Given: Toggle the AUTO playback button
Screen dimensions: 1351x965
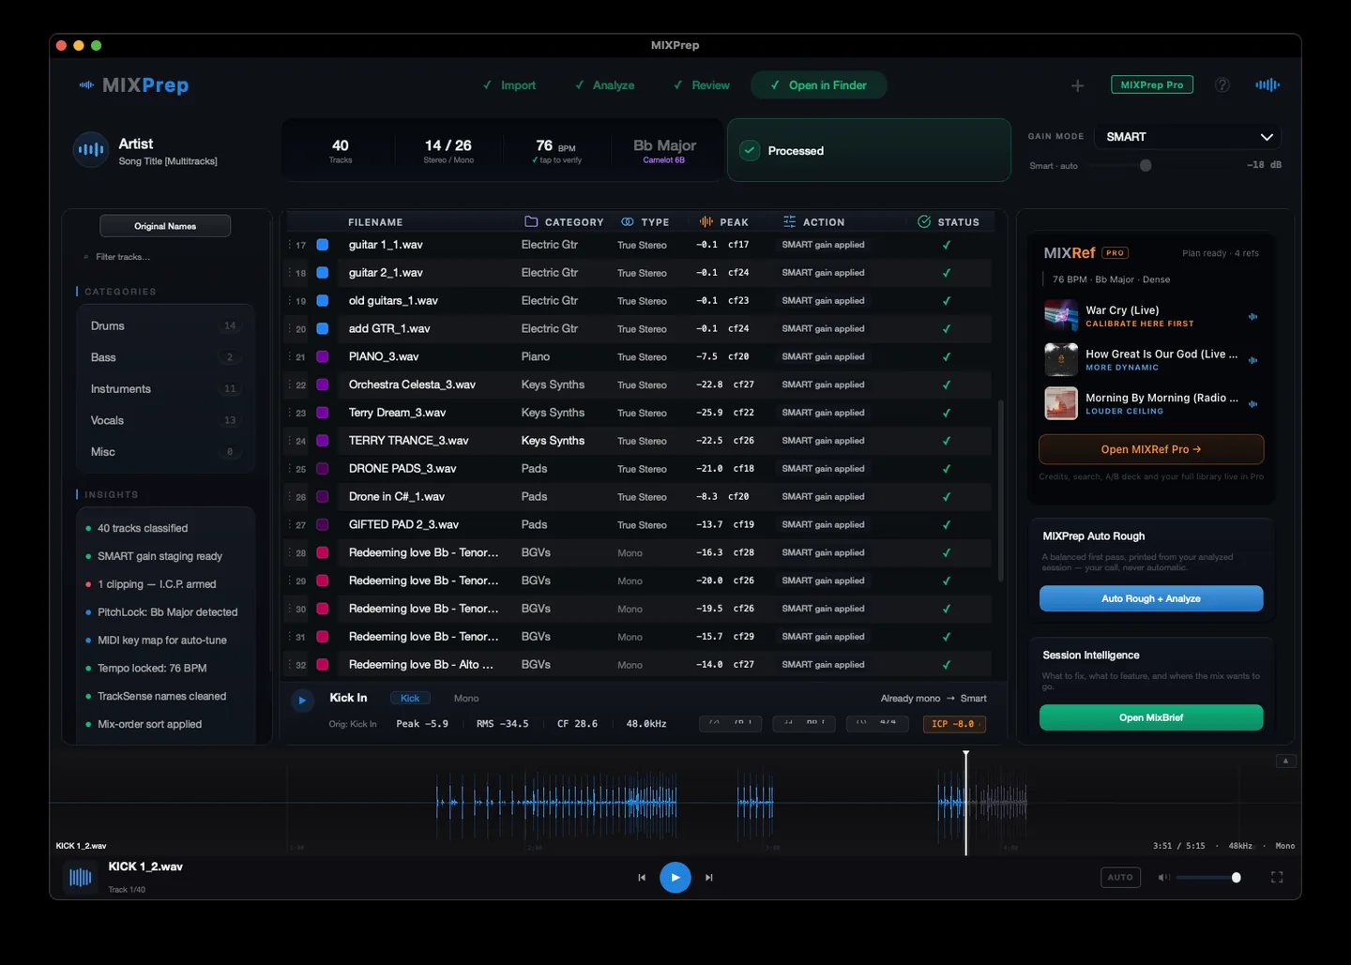Looking at the screenshot, I should (1120, 878).
